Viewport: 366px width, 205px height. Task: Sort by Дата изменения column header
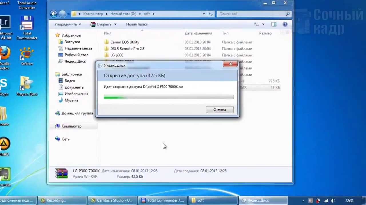click(198, 33)
